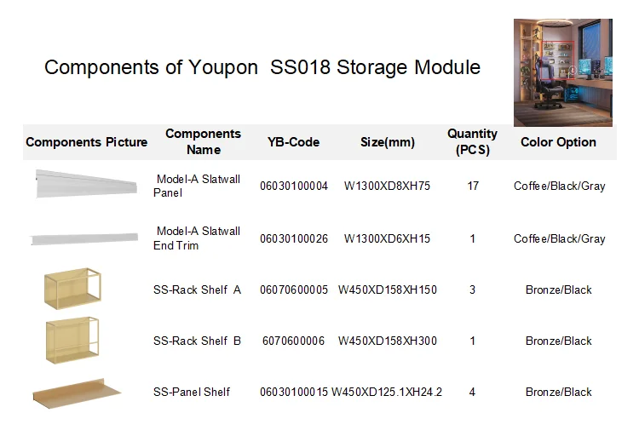Image resolution: width=639 pixels, height=430 pixels.
Task: Click the size W450XD125.1XH24.2 cell
Action: [387, 392]
